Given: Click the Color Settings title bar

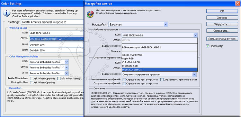Looking at the screenshot, I should [x=42, y=4].
